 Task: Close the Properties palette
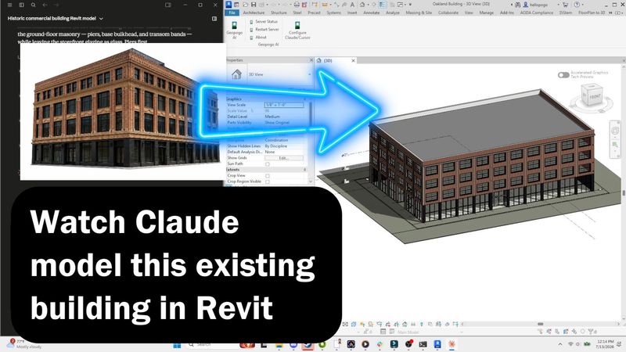pyautogui.click(x=311, y=60)
